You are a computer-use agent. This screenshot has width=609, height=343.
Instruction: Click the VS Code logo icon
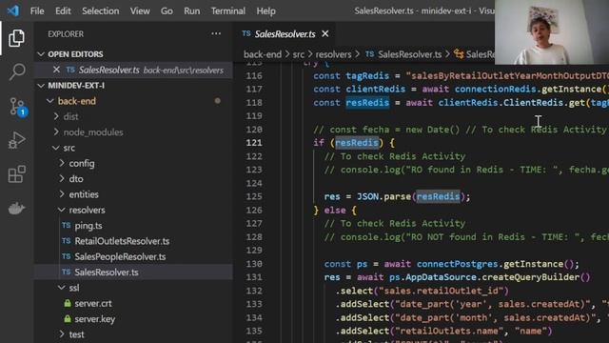12,10
